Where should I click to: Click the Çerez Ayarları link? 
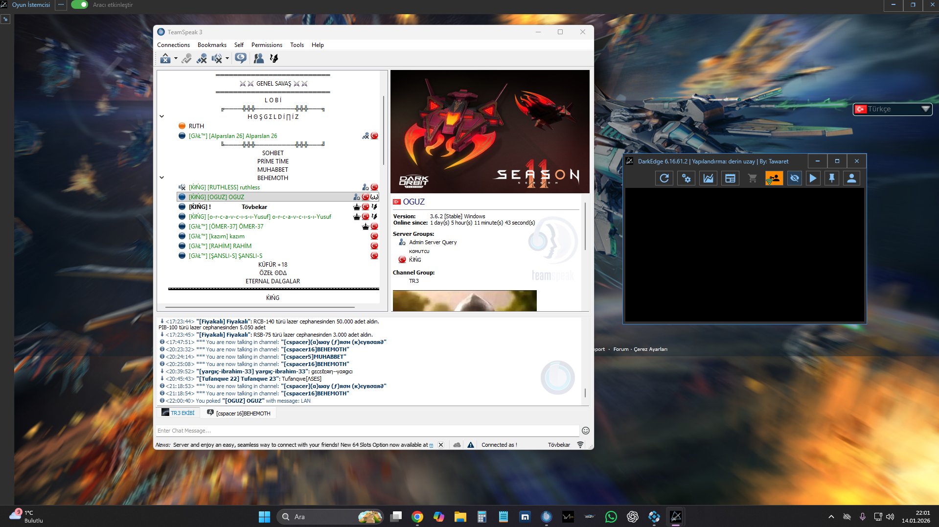tap(650, 349)
